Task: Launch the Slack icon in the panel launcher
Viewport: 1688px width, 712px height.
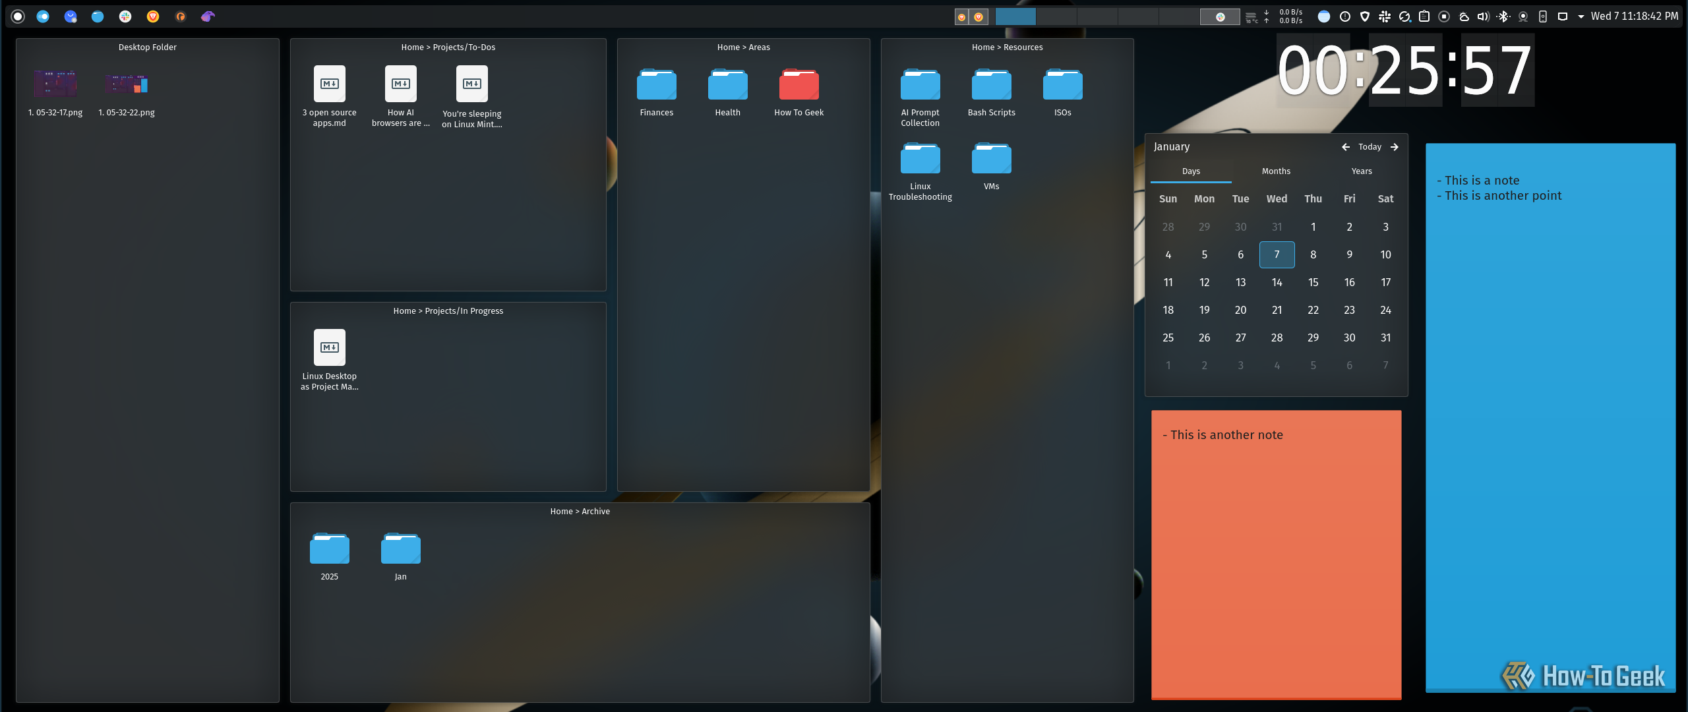Action: [x=125, y=16]
